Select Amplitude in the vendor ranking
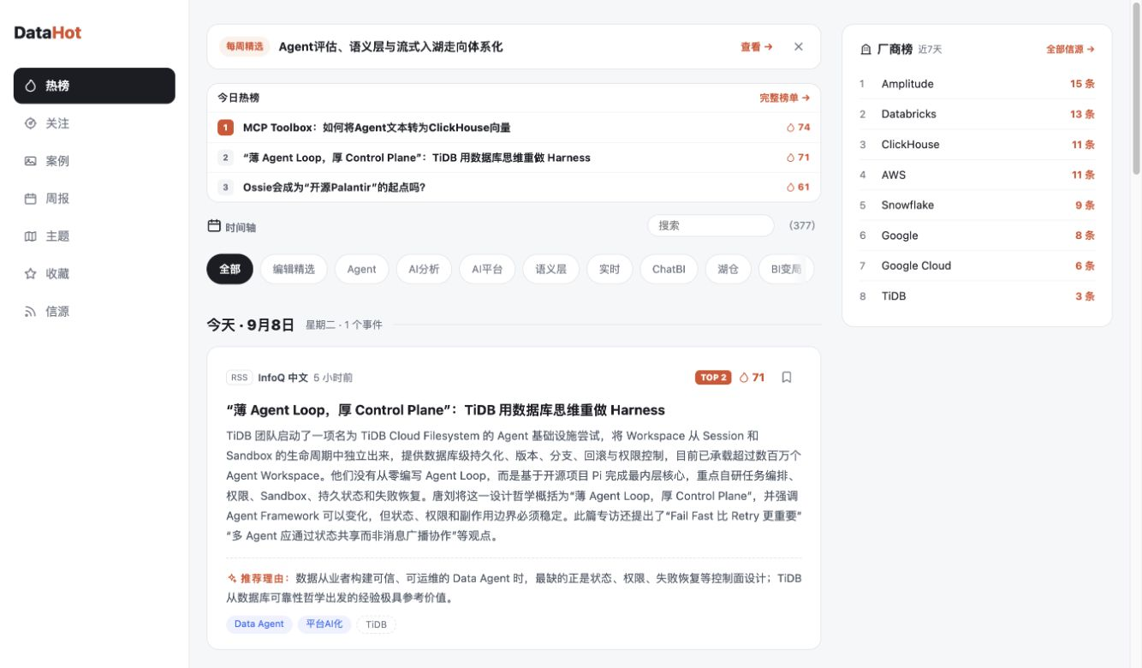 click(x=977, y=84)
